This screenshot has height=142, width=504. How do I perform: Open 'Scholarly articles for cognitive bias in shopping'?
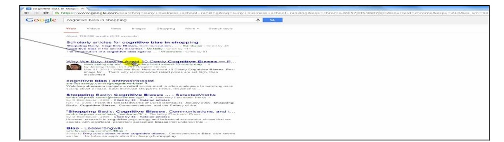click(x=132, y=42)
